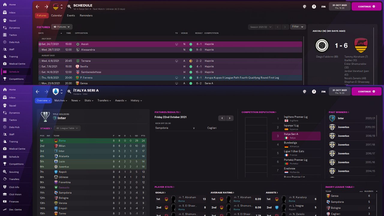Select the Sevilla fixture row
The image size is (384, 216).
(170, 67)
